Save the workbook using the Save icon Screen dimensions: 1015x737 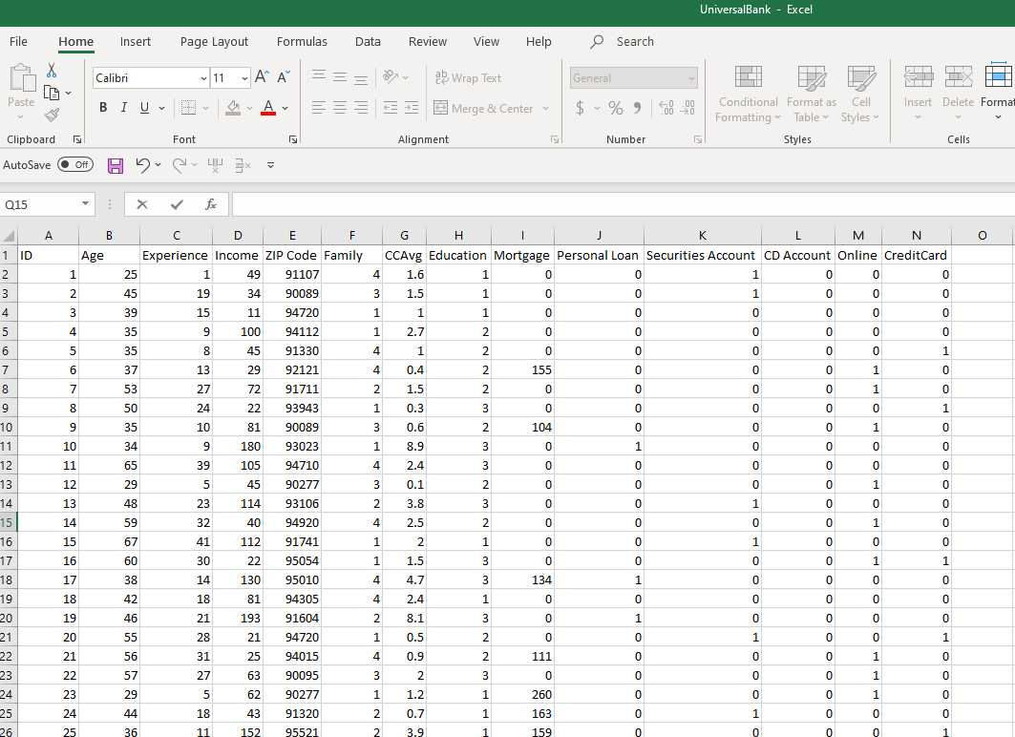click(116, 165)
